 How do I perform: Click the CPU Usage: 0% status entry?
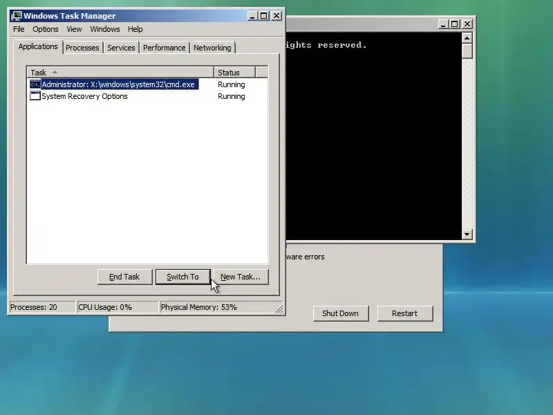(118, 307)
